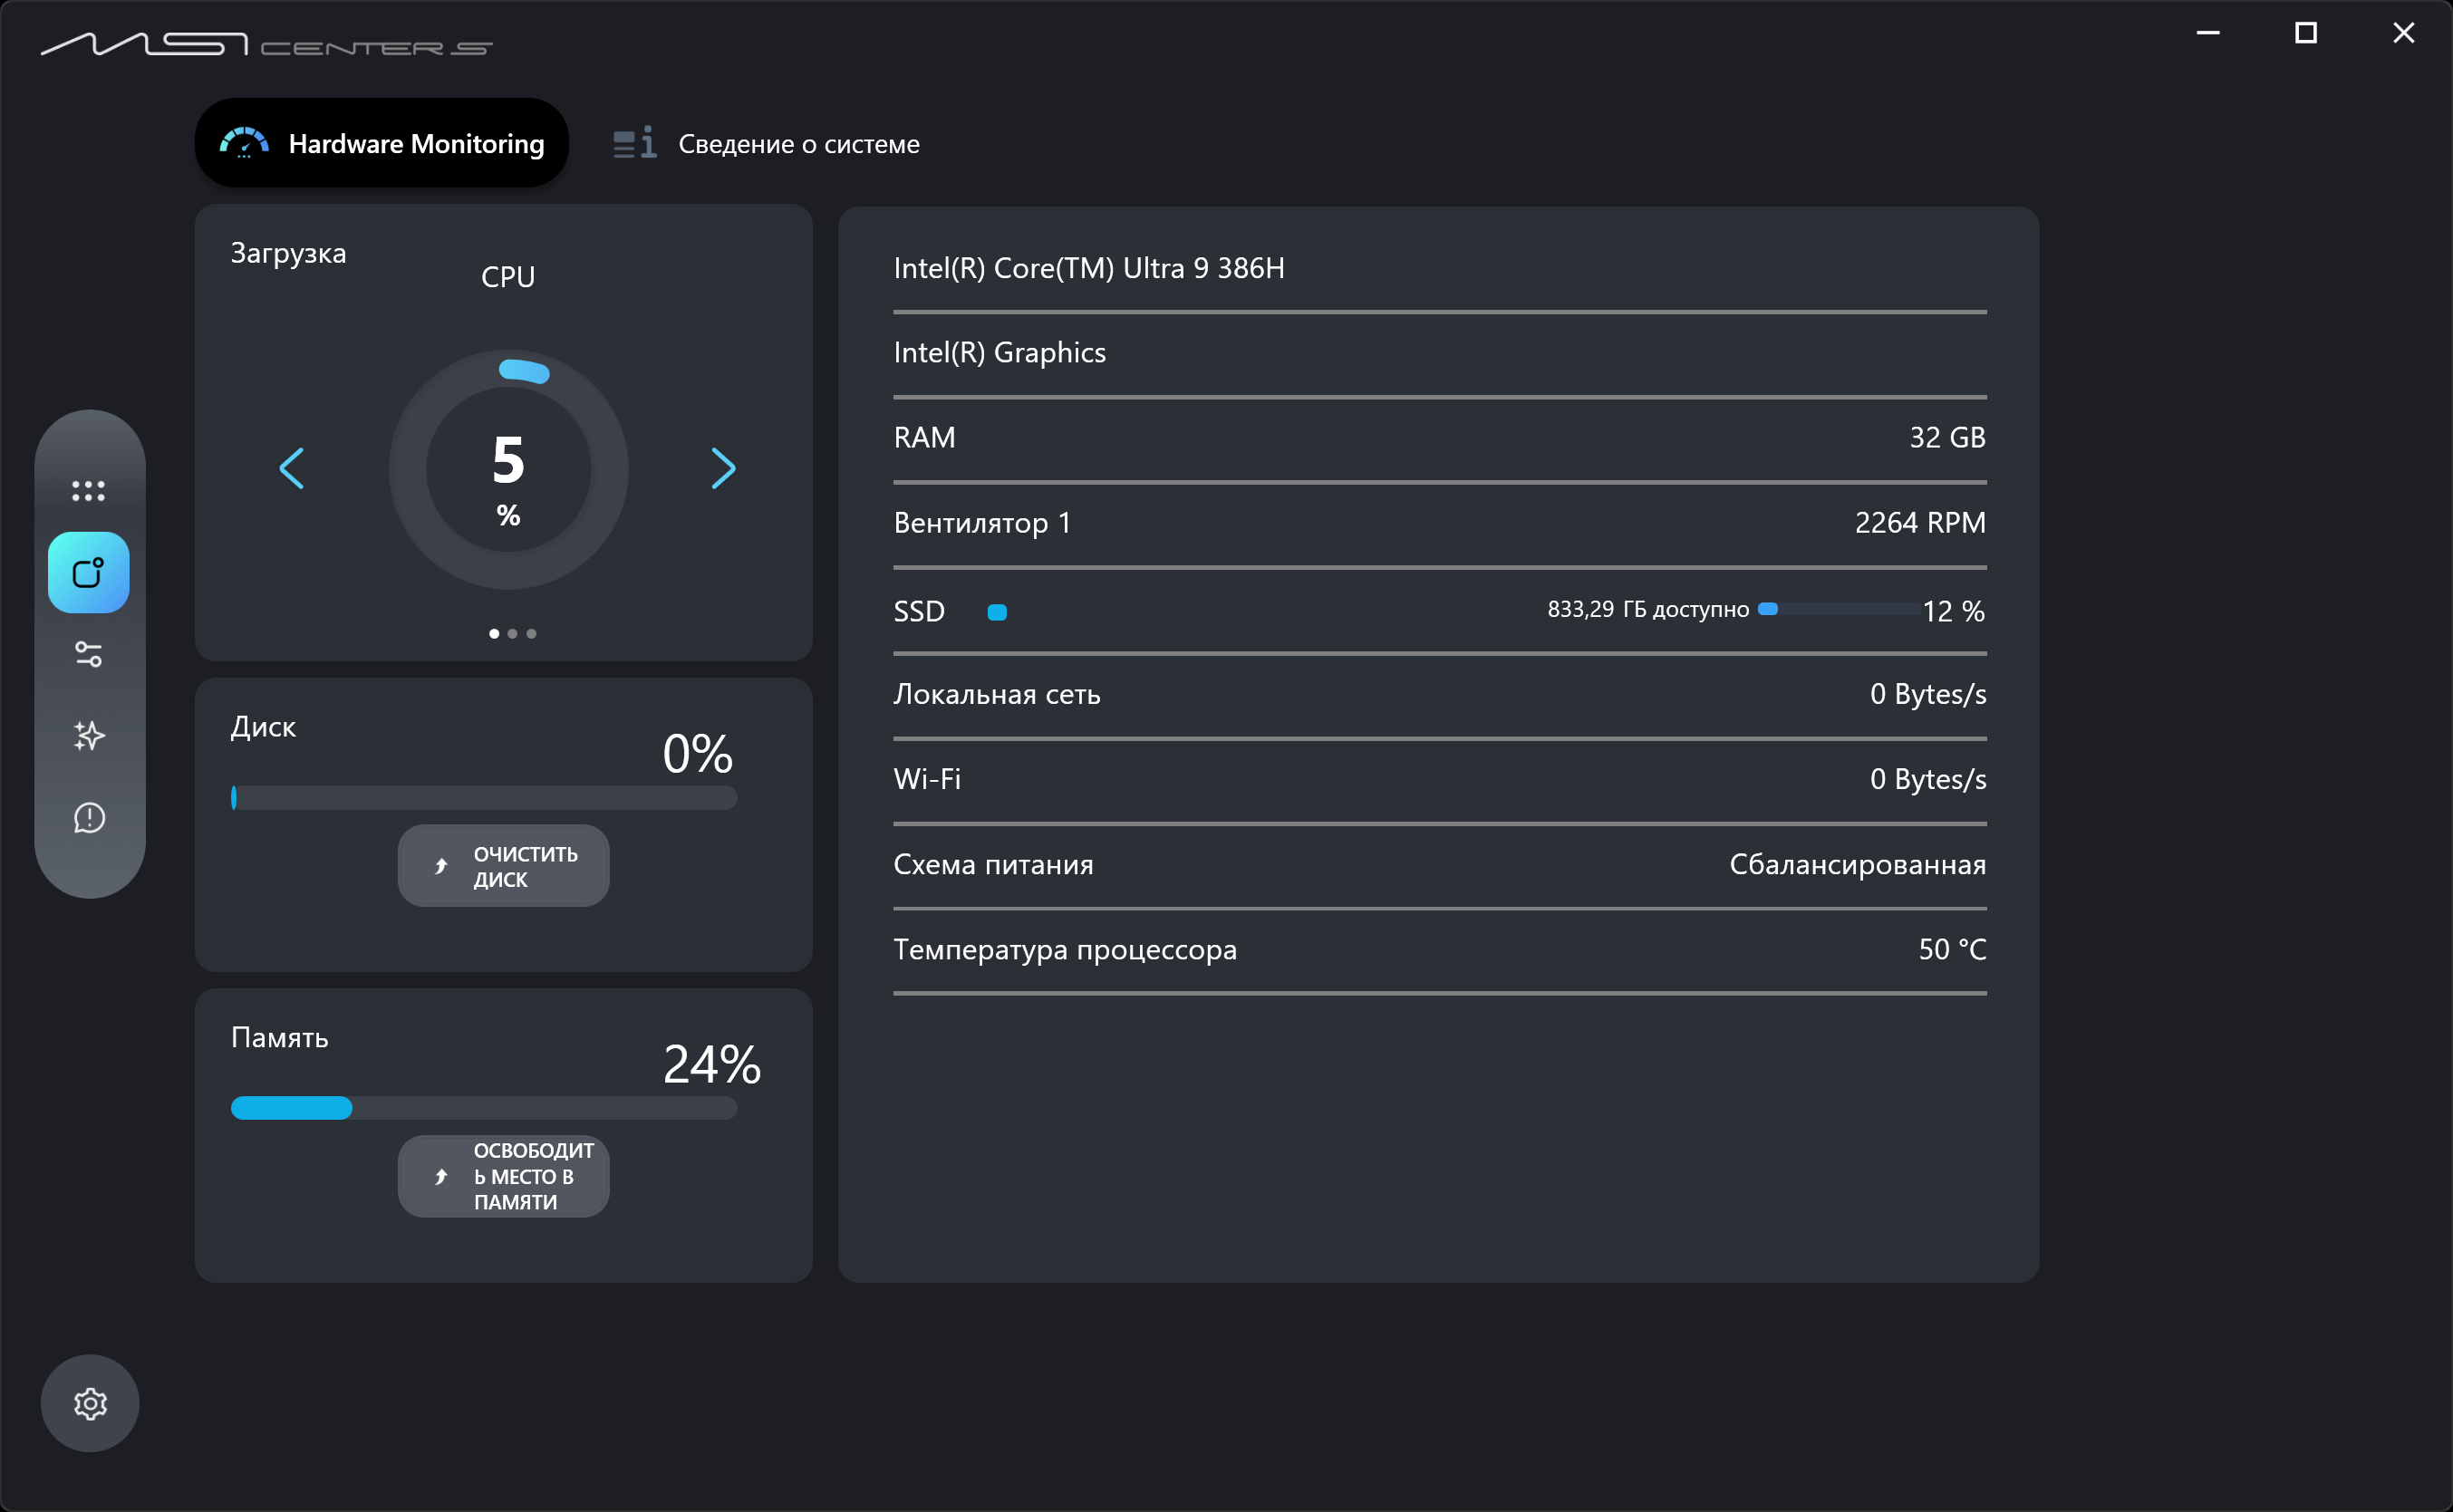Screen dimensions: 2453x1512
Task: Click the Схема питания row
Action: (x=1439, y=865)
